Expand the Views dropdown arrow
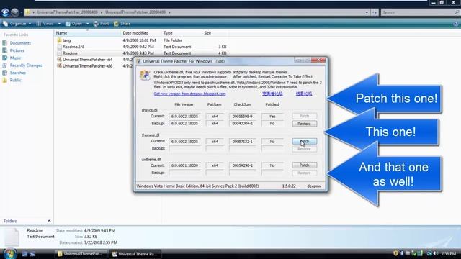 tap(59, 24)
